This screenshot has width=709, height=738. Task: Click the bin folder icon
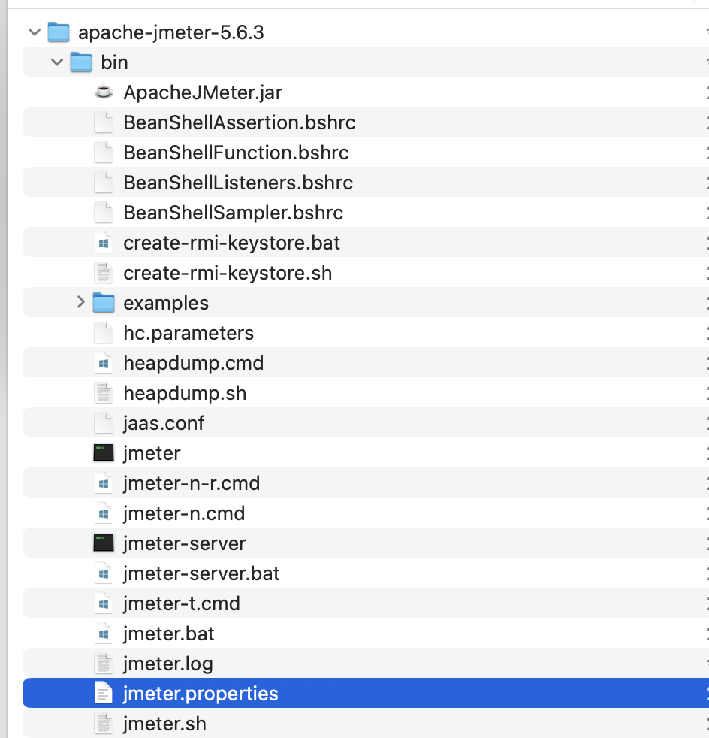tap(81, 62)
